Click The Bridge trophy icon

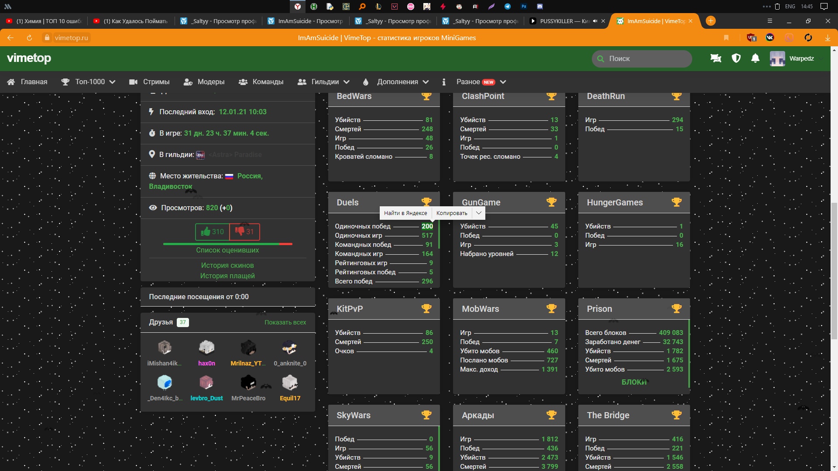coord(677,415)
